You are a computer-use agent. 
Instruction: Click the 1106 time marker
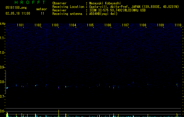(x=108, y=25)
